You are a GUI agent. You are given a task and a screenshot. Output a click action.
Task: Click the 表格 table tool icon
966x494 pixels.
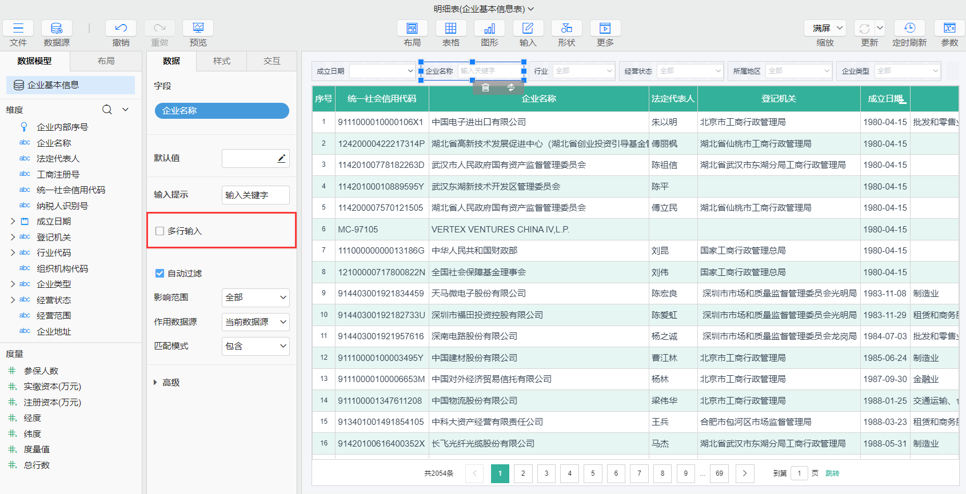(x=450, y=29)
